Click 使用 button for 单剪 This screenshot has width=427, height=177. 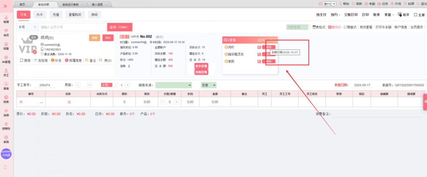[x=269, y=61]
